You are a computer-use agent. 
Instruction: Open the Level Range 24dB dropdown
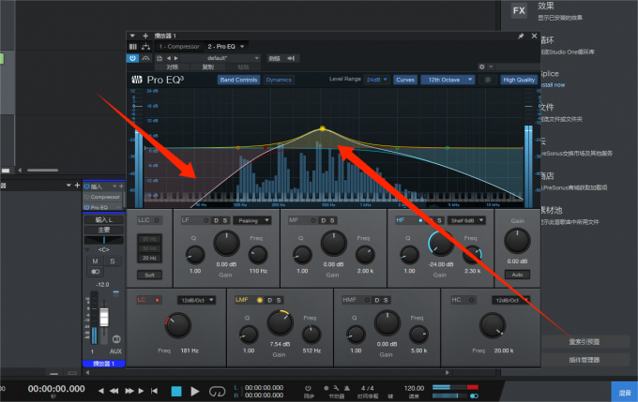point(377,80)
